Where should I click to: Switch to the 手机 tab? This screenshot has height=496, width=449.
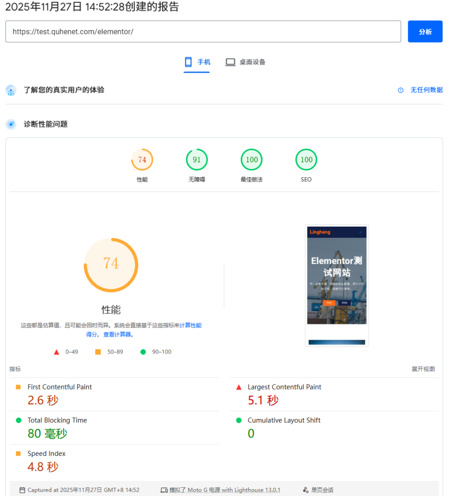[x=197, y=62]
